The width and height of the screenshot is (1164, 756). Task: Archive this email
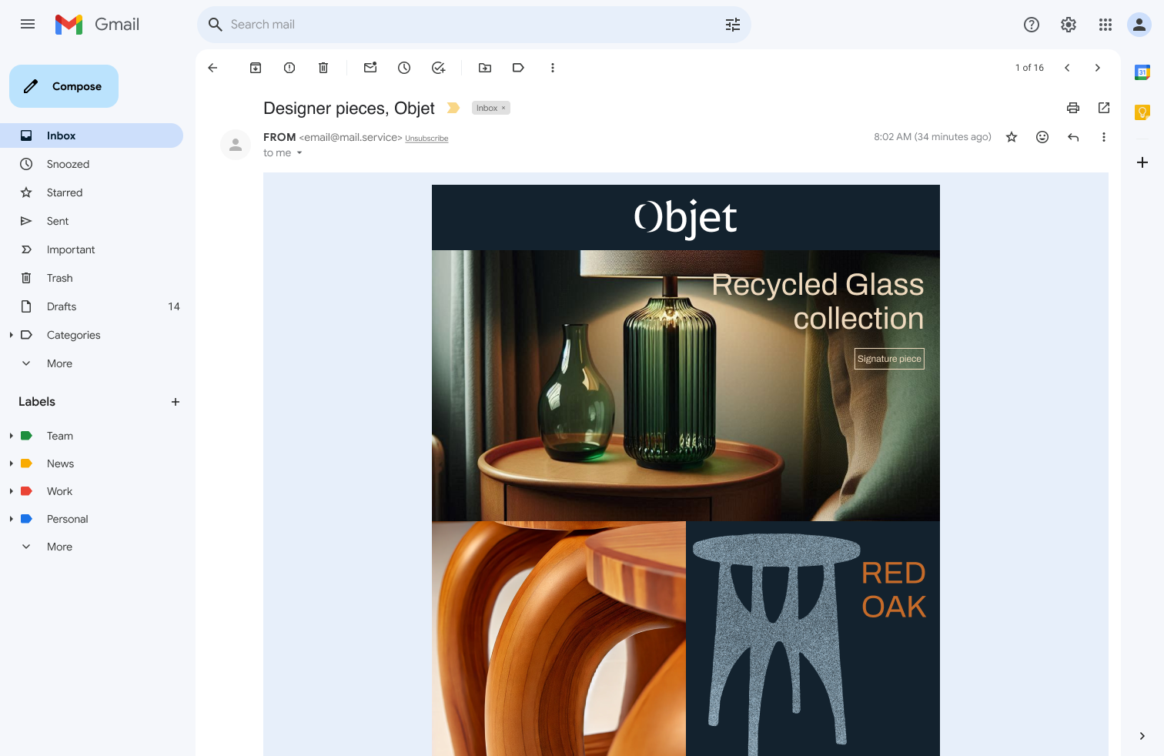256,68
